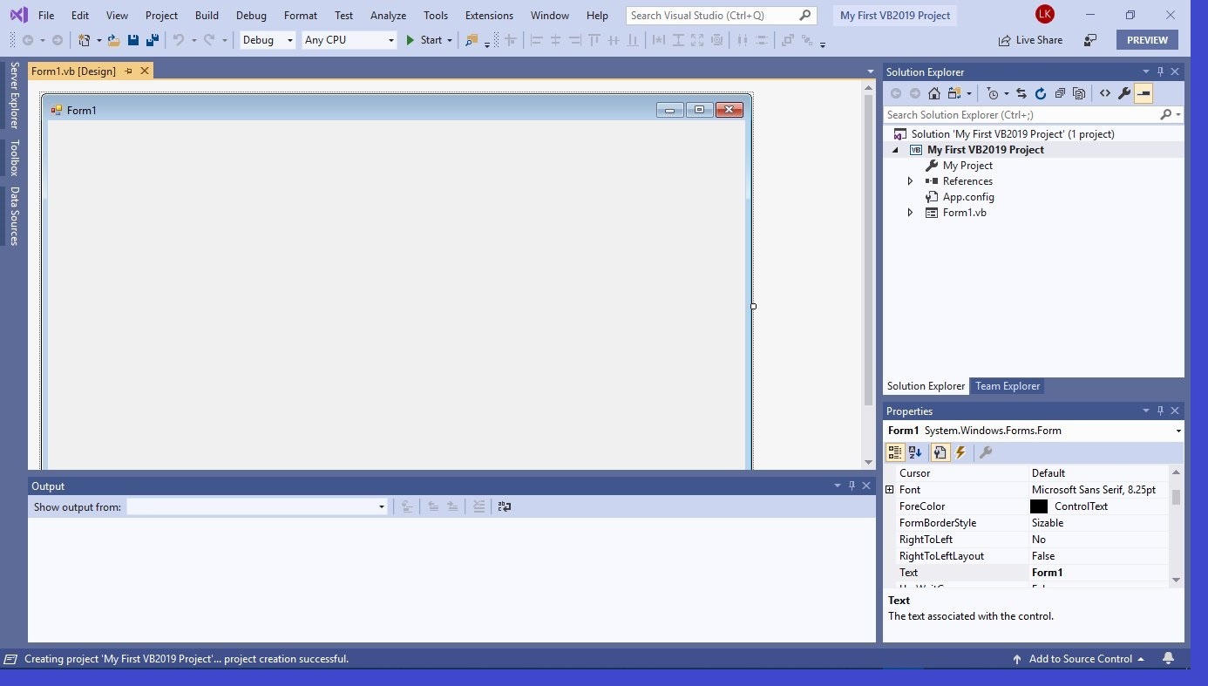
Task: Refresh Solution Explorer with blue circular arrow
Action: (1041, 93)
